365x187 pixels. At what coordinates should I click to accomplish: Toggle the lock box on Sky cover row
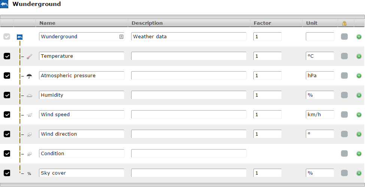tap(344, 173)
